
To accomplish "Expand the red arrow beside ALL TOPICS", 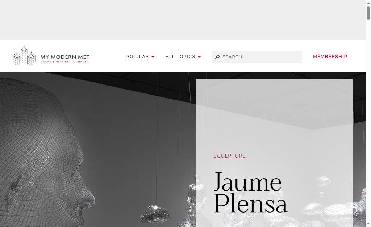I will (199, 57).
